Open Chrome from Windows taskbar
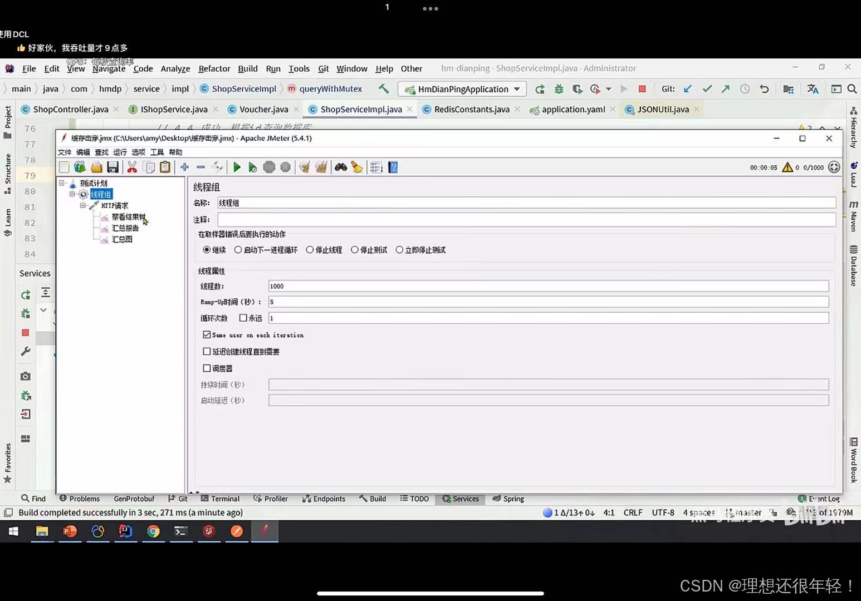Viewport: 861px width, 601px height. (x=153, y=531)
